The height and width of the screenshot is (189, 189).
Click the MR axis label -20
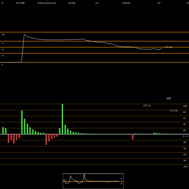[x=184, y=143]
